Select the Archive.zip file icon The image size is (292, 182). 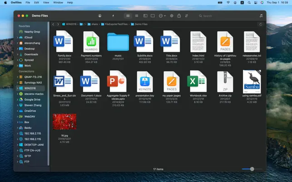pos(225,81)
